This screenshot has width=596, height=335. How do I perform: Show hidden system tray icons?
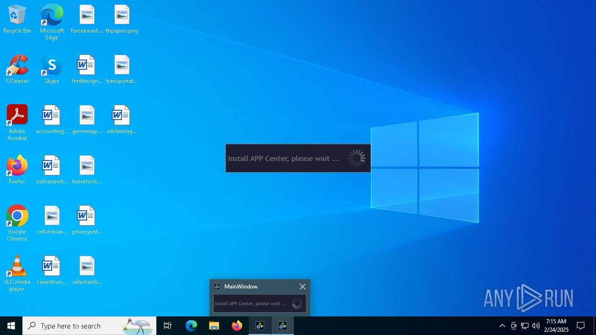tap(502, 326)
